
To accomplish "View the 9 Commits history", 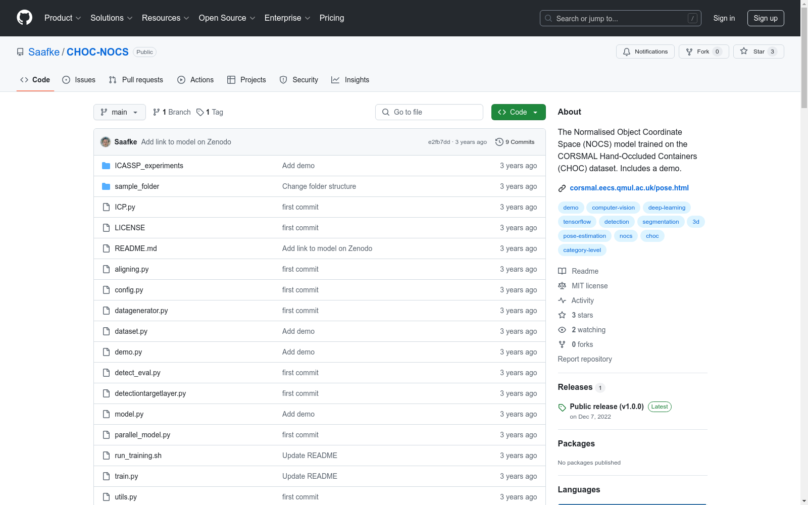I will tap(515, 142).
